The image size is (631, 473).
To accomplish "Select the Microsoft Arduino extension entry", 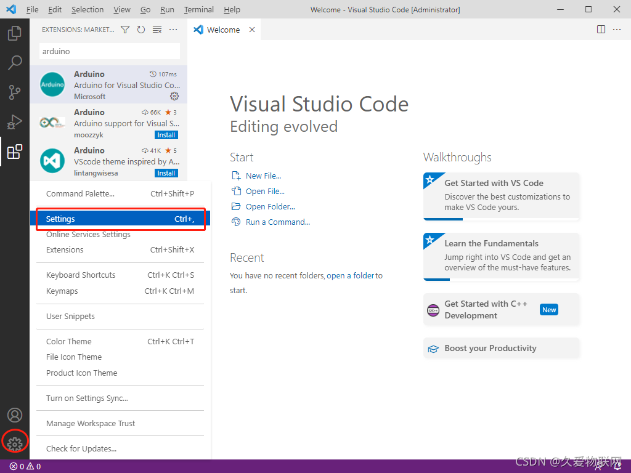I will [x=108, y=85].
